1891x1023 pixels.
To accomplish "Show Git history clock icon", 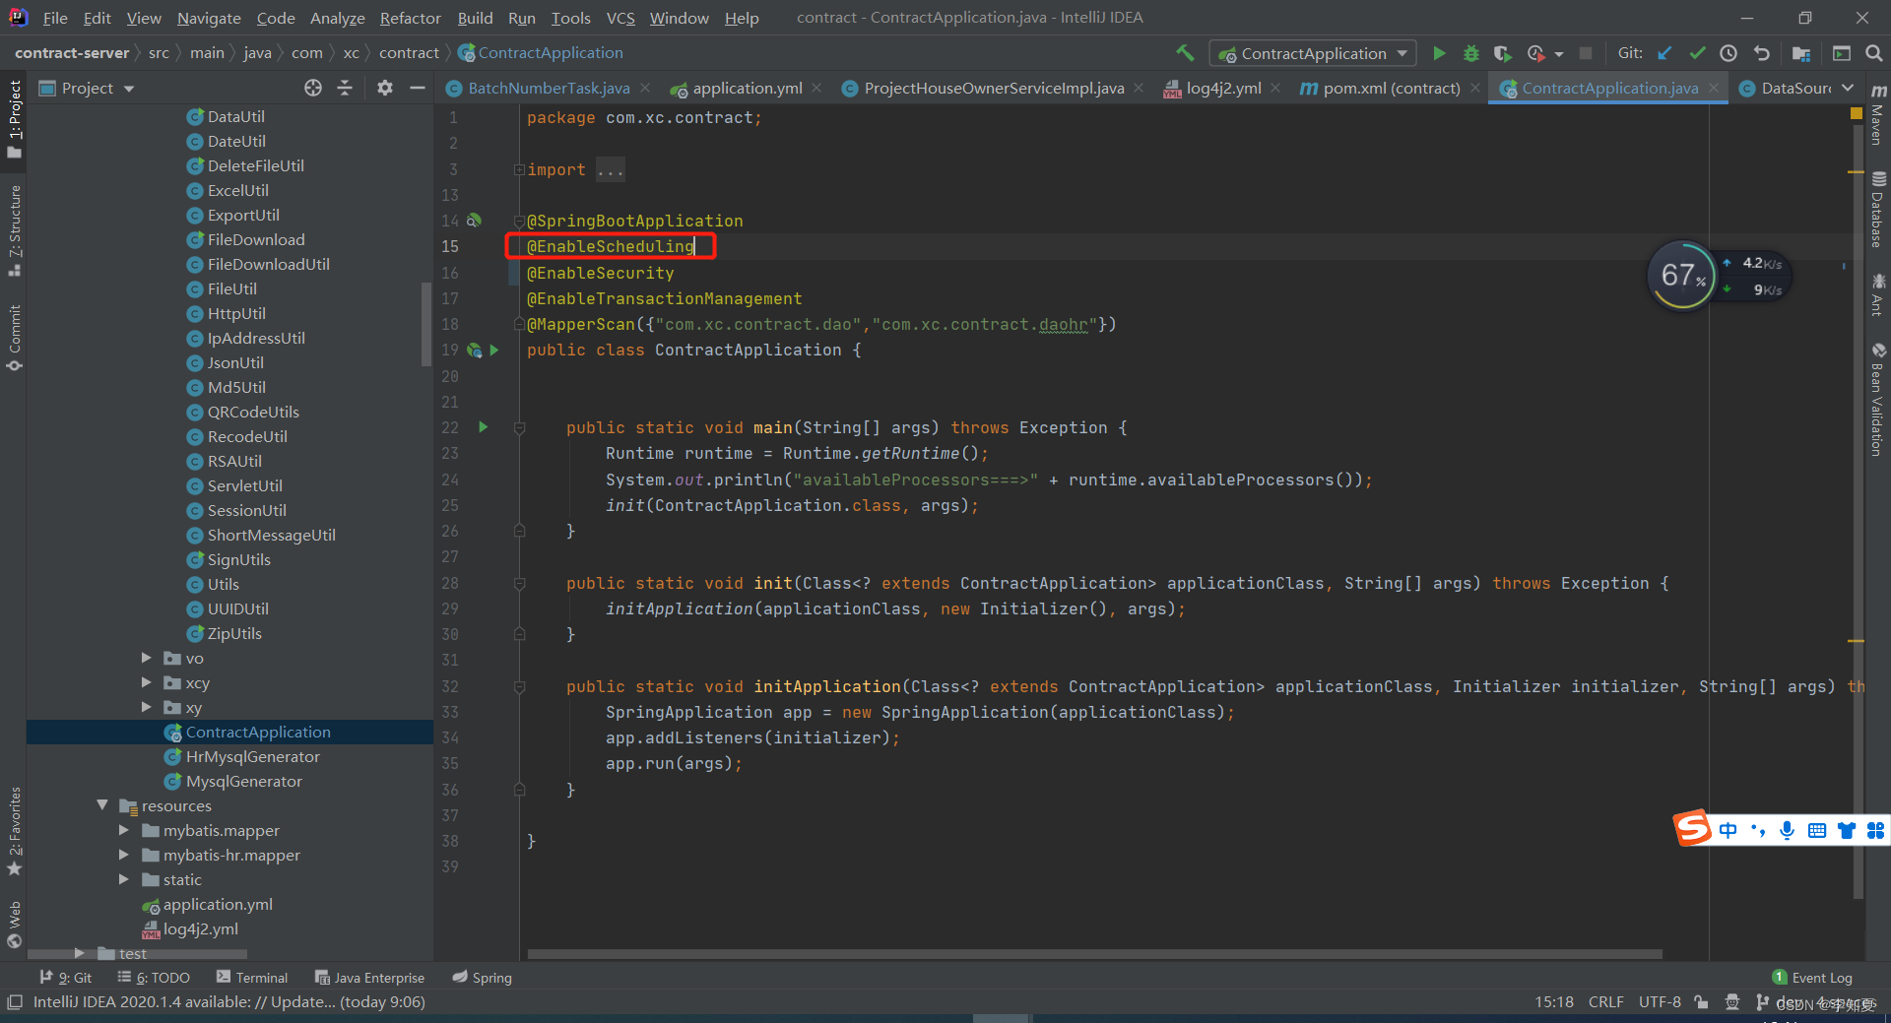I will point(1728,53).
